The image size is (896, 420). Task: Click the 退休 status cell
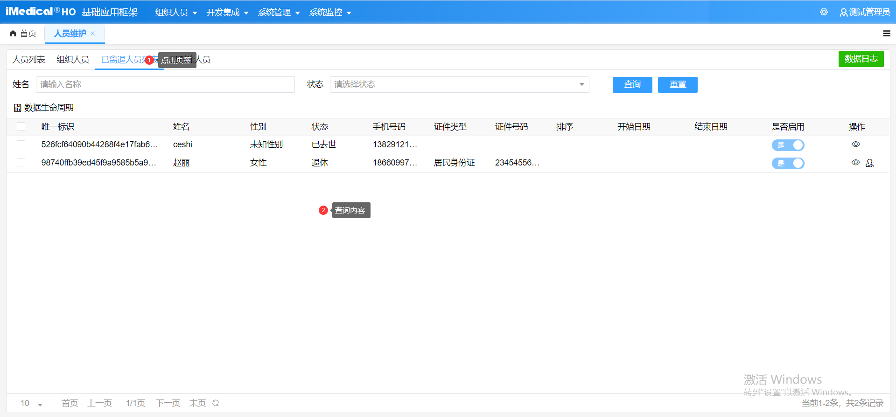tap(320, 163)
